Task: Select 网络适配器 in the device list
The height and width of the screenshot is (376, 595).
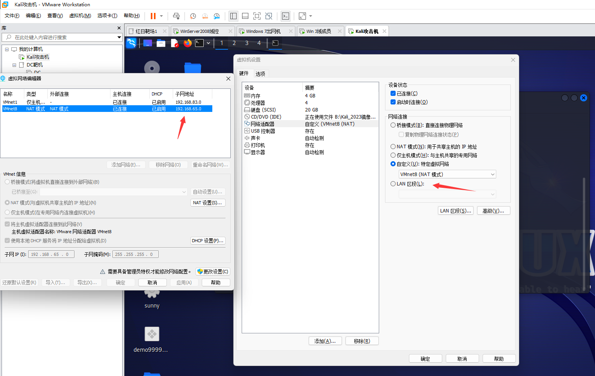Action: [x=262, y=124]
